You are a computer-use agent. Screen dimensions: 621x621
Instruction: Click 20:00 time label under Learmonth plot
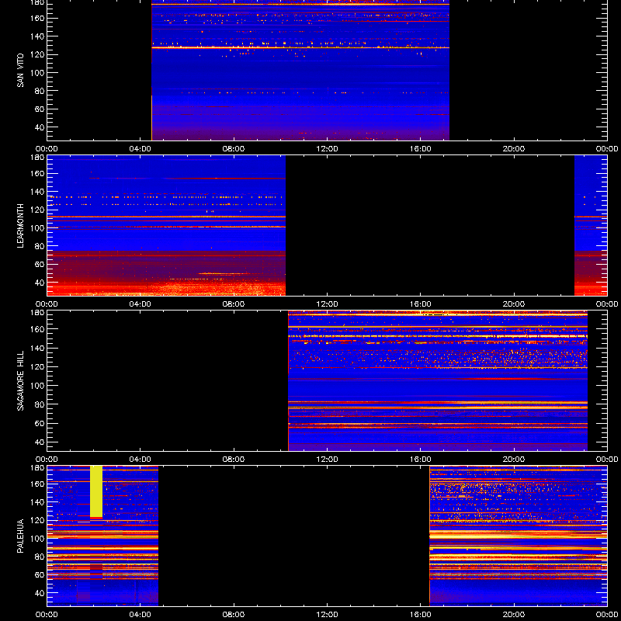(514, 304)
